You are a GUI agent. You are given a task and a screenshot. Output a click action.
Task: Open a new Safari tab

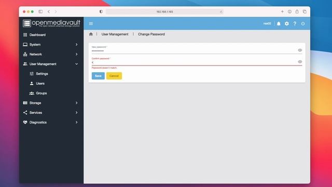click(x=282, y=11)
